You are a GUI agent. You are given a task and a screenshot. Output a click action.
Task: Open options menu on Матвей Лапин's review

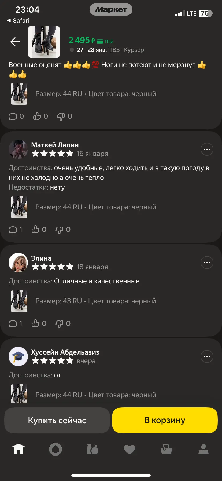click(x=207, y=149)
